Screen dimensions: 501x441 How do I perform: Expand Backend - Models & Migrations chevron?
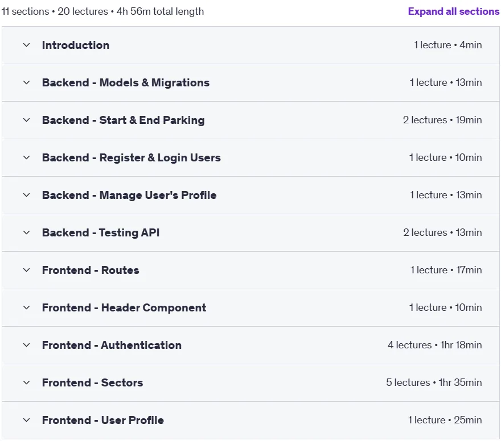[x=27, y=82]
